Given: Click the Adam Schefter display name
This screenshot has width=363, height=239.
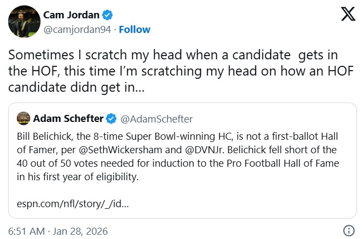Looking at the screenshot, I should coord(68,119).
